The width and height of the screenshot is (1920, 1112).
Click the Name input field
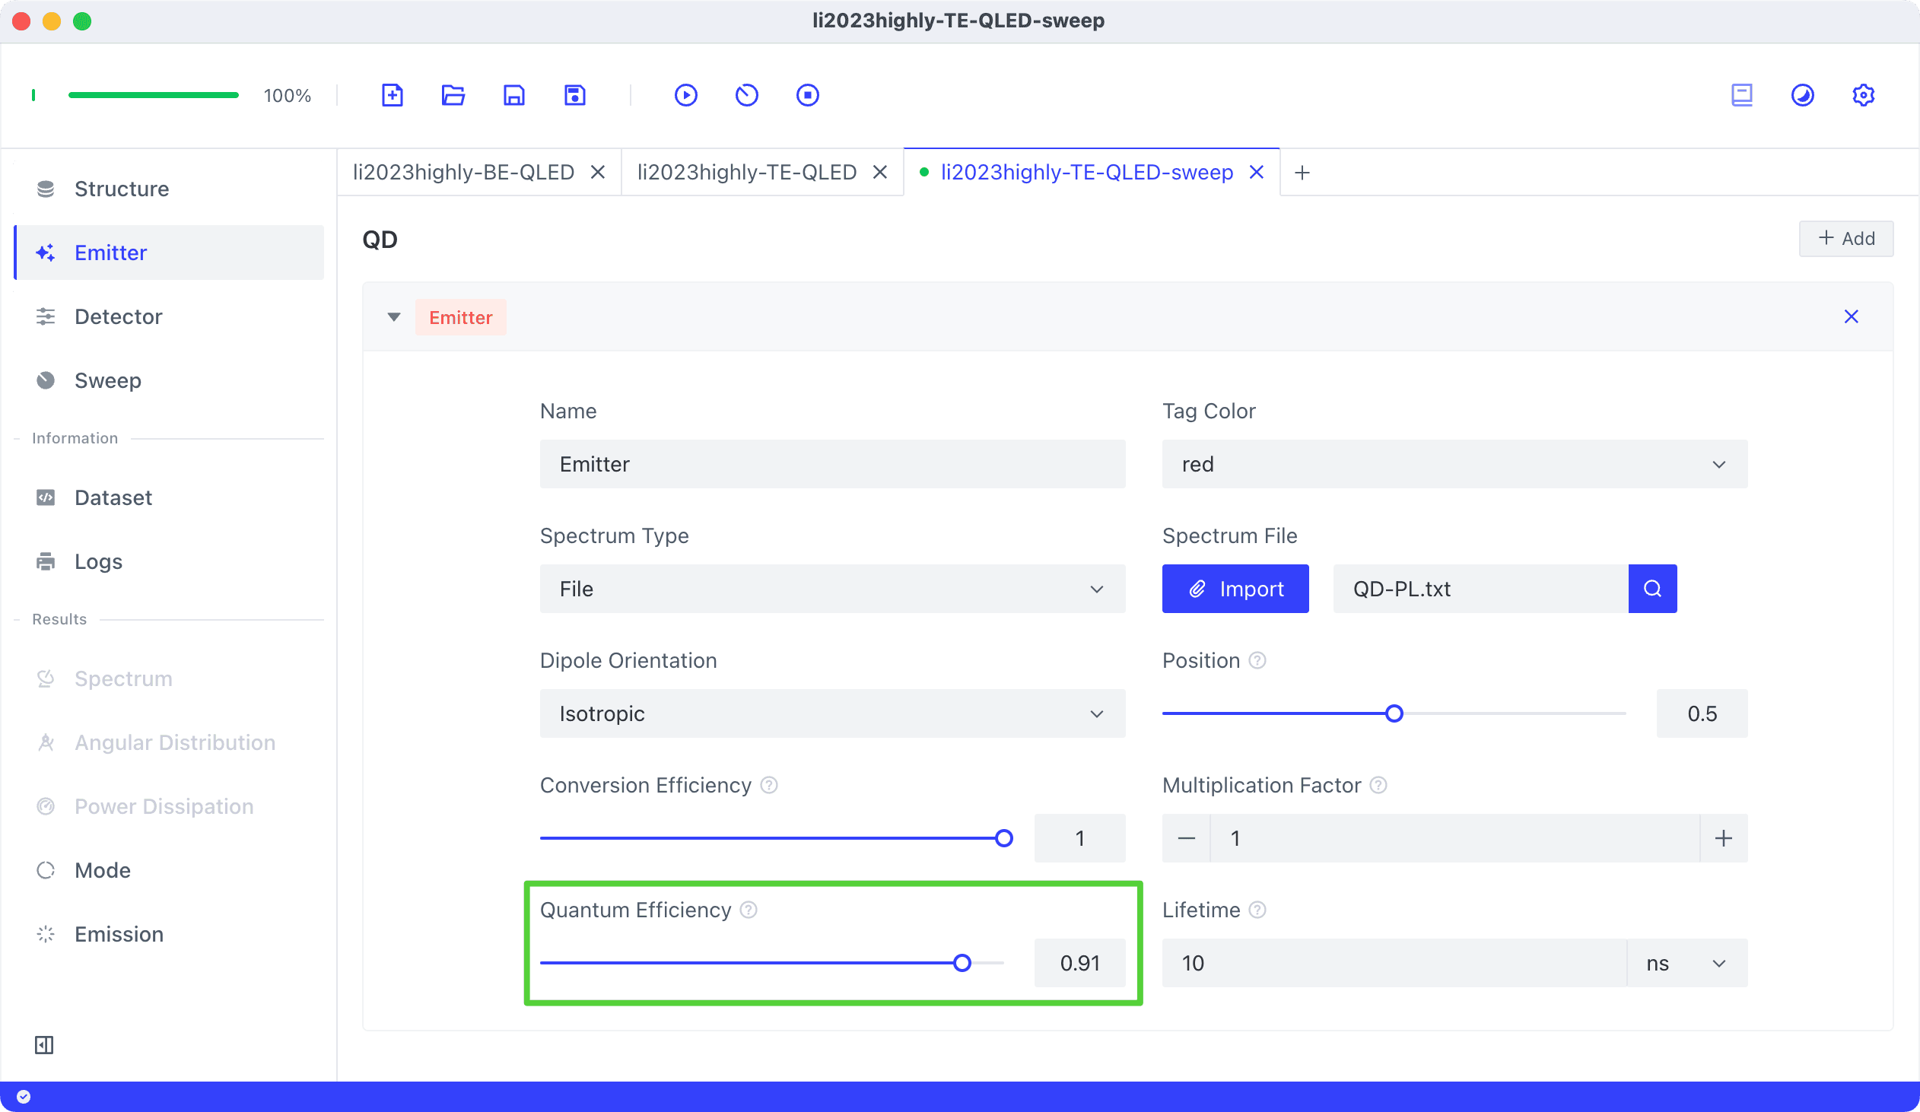pyautogui.click(x=833, y=464)
